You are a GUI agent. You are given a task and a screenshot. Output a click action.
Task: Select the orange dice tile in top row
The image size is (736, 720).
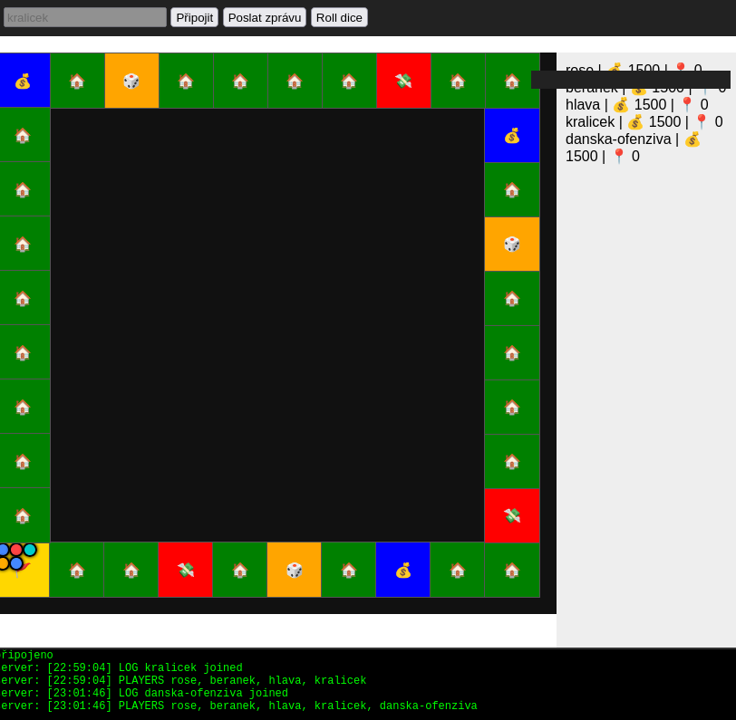pos(131,81)
